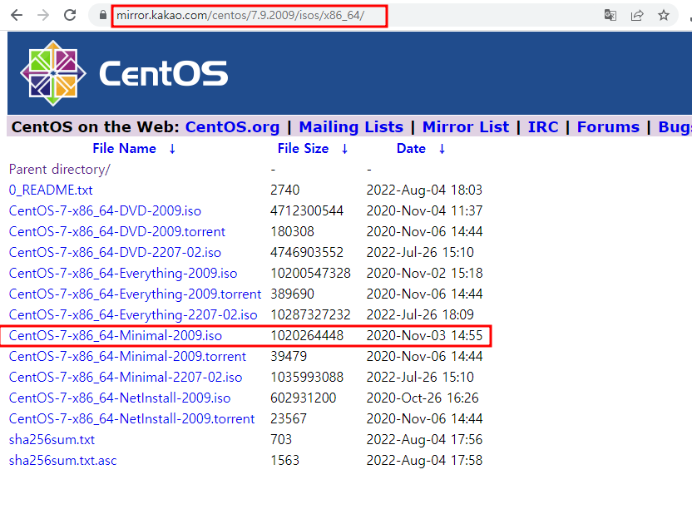Image resolution: width=692 pixels, height=519 pixels.
Task: Open the translate page icon
Action: click(610, 16)
